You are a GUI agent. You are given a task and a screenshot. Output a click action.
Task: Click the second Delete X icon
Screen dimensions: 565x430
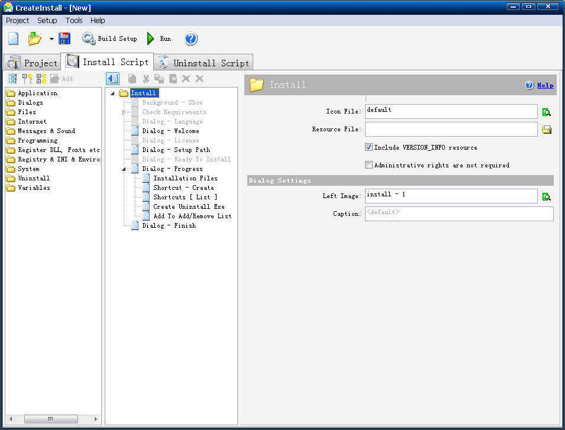tap(199, 79)
